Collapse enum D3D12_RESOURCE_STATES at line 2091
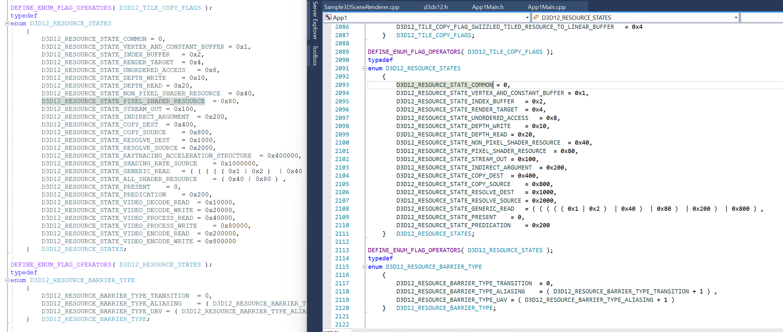 (x=365, y=68)
